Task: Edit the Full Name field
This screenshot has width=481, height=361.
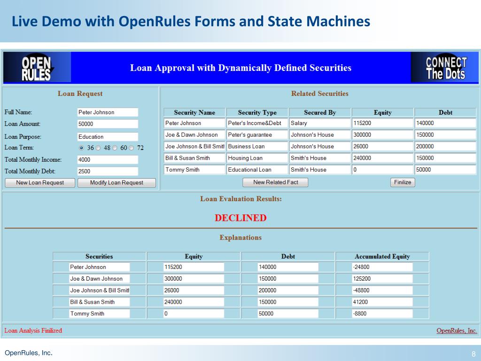Action: [x=108, y=112]
